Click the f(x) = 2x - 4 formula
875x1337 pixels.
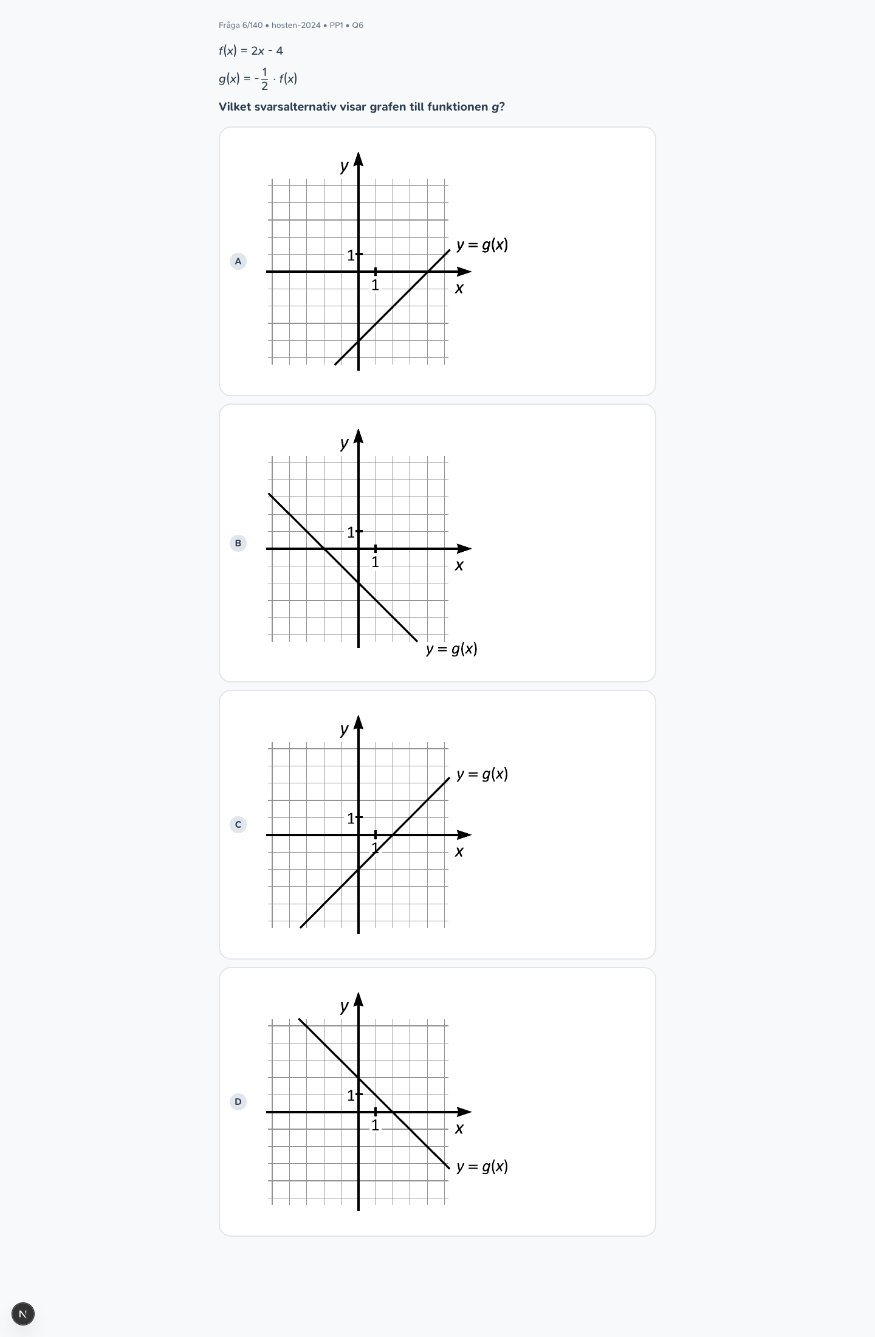(x=251, y=51)
